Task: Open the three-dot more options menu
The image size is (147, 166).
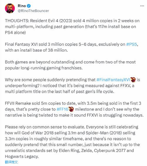Action: [x=142, y=6]
